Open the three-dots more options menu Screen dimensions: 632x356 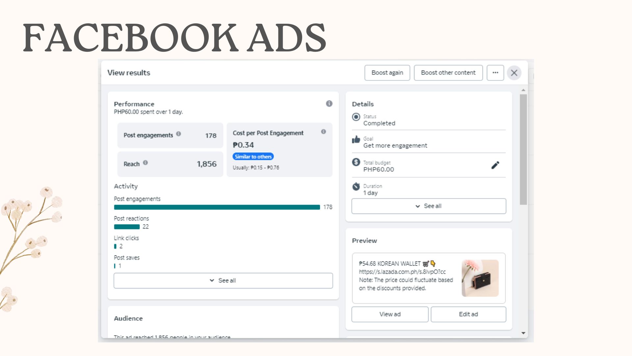tap(495, 73)
